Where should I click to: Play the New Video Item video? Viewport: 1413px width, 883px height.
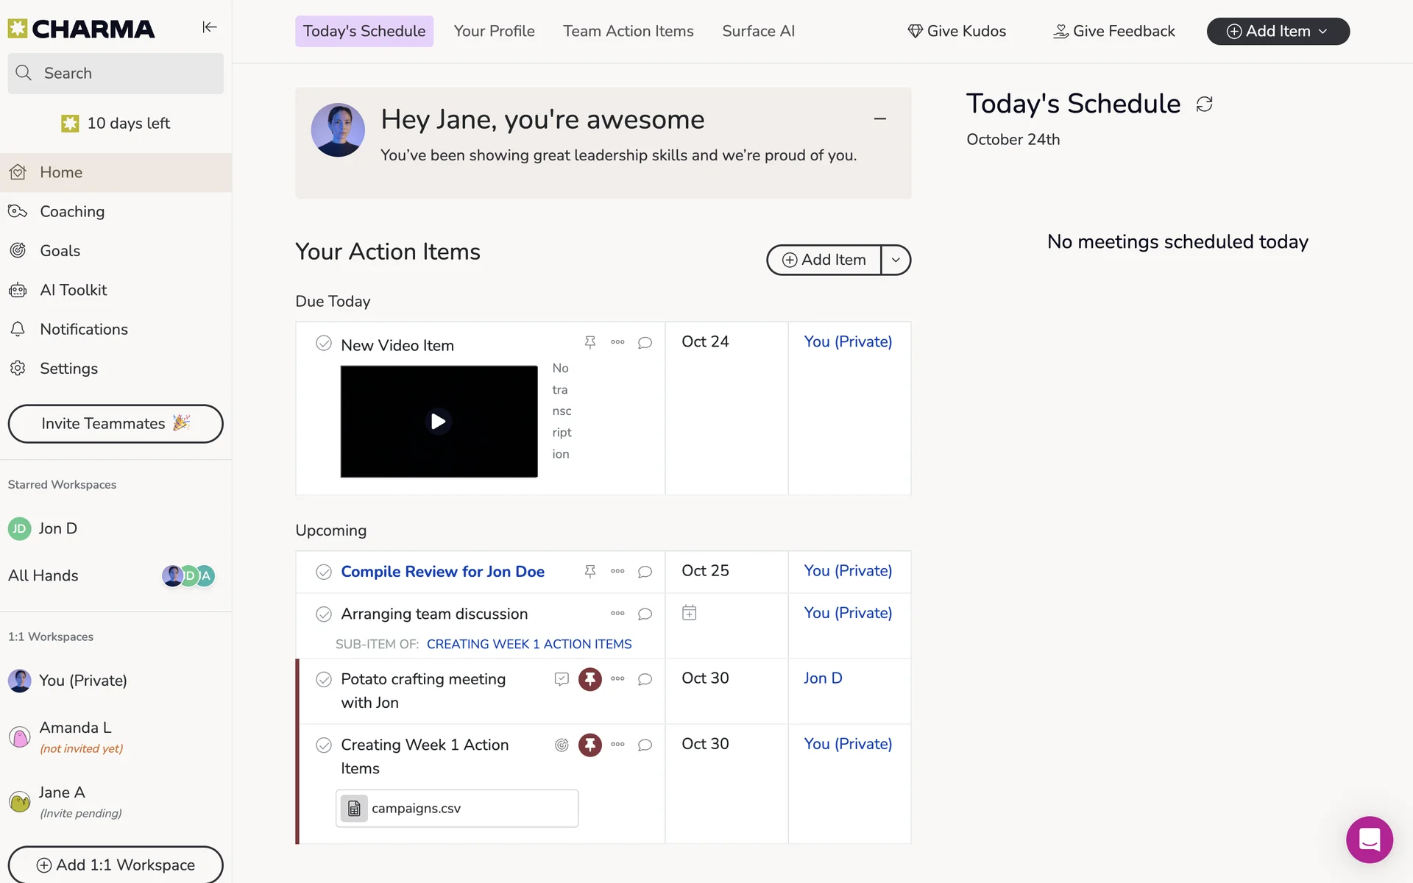pos(439,421)
